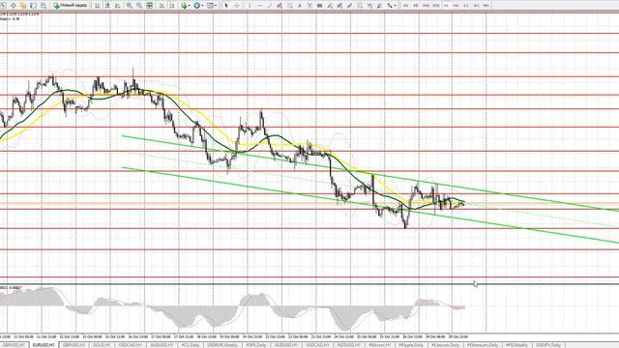Open a new chart with the first toolbar icon
The width and height of the screenshot is (619, 348).
[3, 6]
